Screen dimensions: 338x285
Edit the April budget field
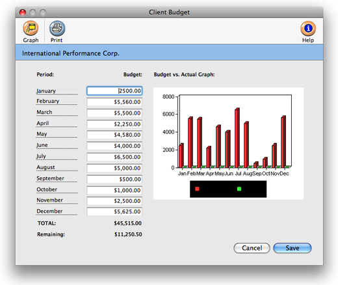[x=114, y=124]
